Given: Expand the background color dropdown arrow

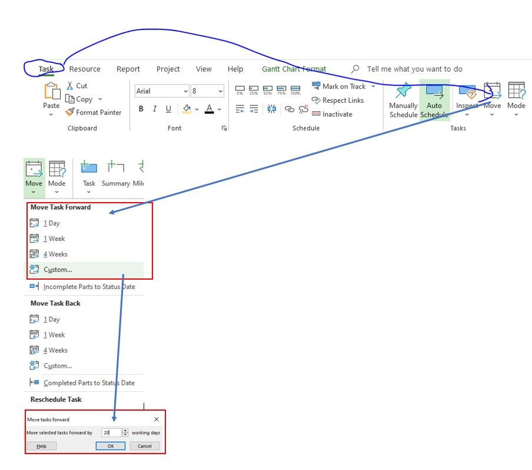Looking at the screenshot, I should 197,109.
